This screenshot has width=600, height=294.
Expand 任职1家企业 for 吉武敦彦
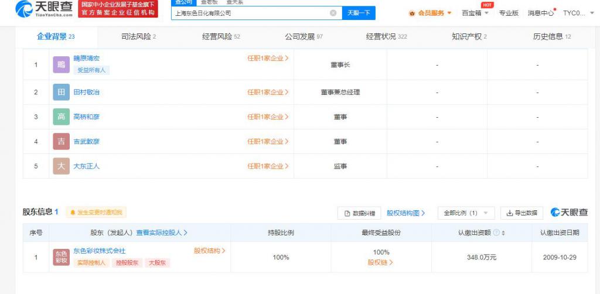268,142
